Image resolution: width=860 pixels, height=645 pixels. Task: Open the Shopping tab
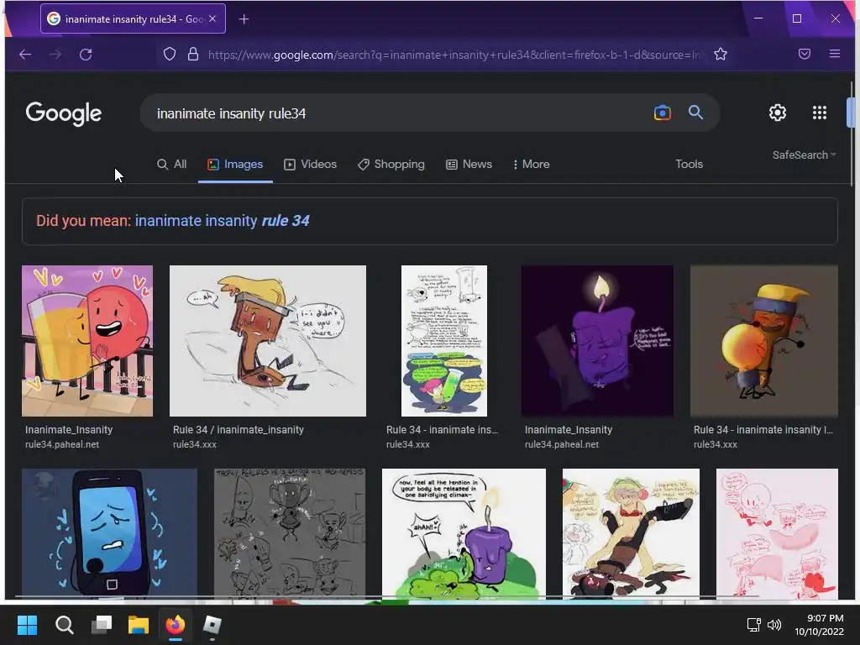pyautogui.click(x=391, y=164)
